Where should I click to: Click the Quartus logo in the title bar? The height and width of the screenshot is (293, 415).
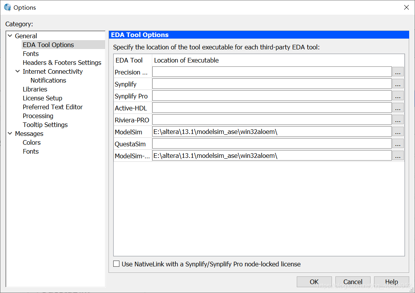[x=7, y=7]
